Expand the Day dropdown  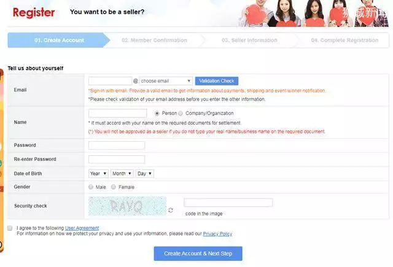coord(145,173)
